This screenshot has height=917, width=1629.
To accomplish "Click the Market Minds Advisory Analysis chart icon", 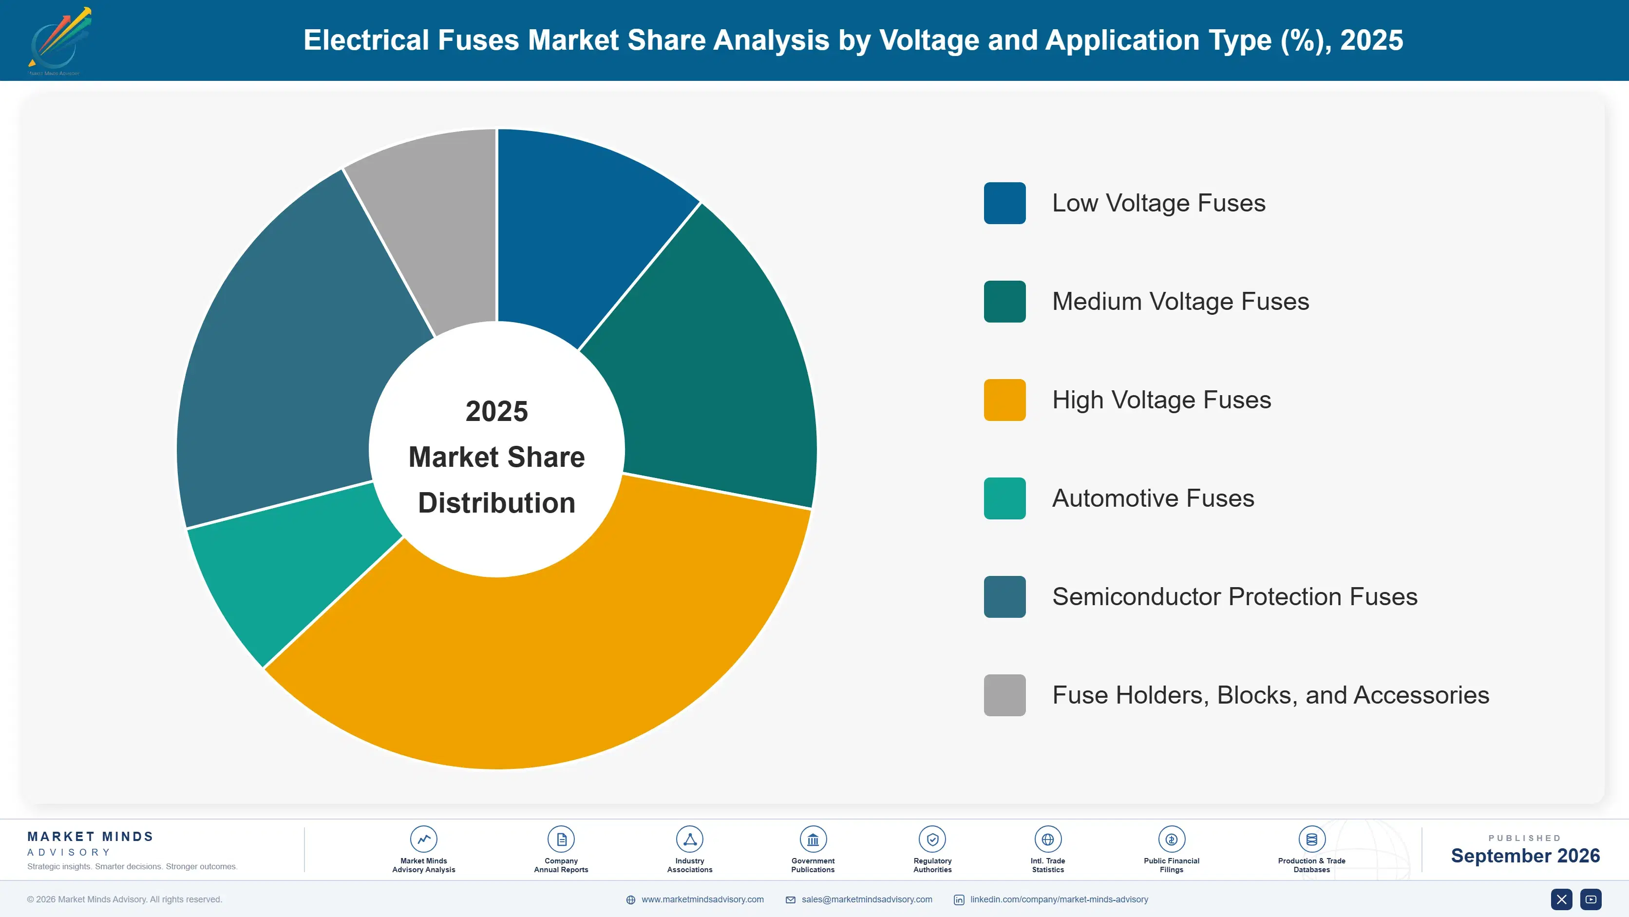I will pos(424,839).
